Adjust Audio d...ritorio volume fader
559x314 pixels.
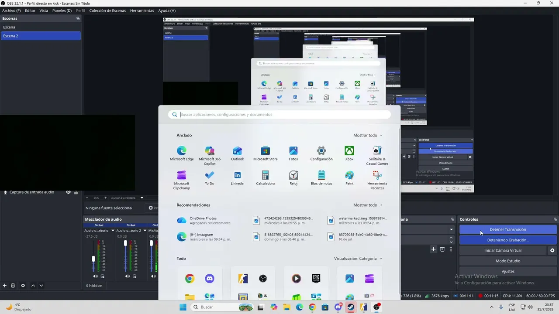coord(93,259)
